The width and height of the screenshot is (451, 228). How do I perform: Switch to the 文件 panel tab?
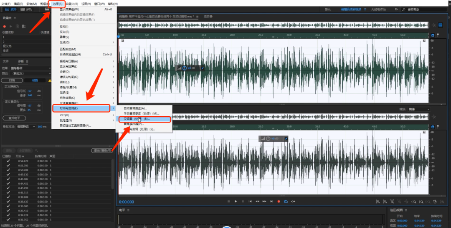pyautogui.click(x=6, y=61)
